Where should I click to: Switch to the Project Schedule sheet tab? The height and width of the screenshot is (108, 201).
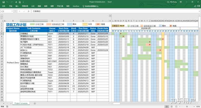point(21,103)
